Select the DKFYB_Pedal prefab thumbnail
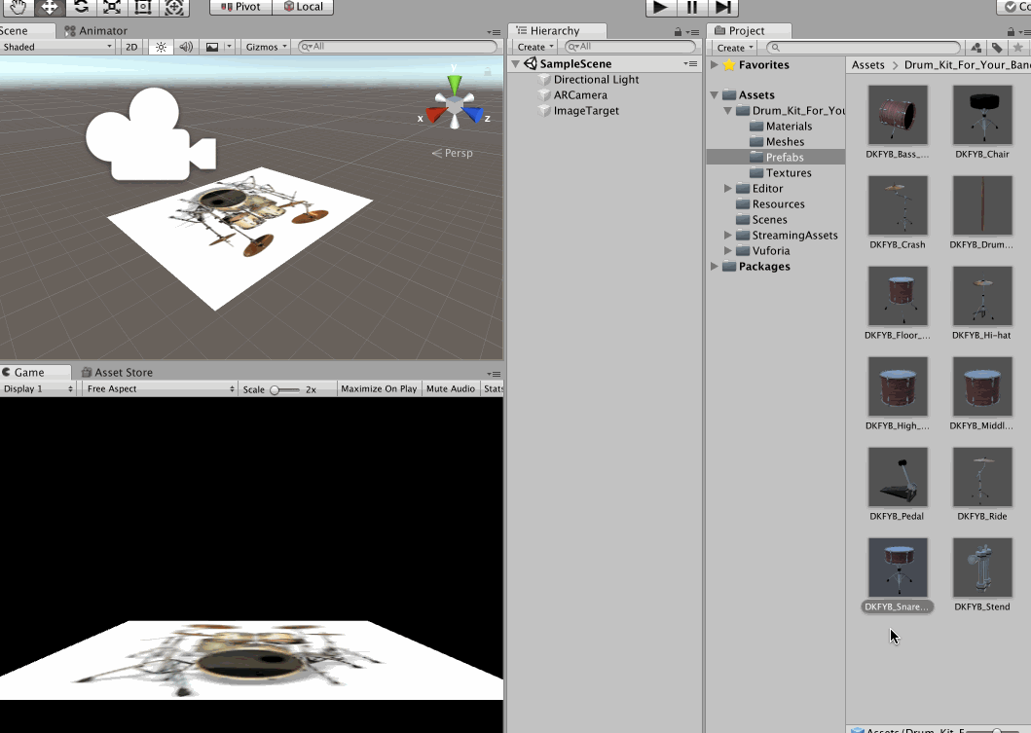Image resolution: width=1031 pixels, height=733 pixels. [x=898, y=477]
